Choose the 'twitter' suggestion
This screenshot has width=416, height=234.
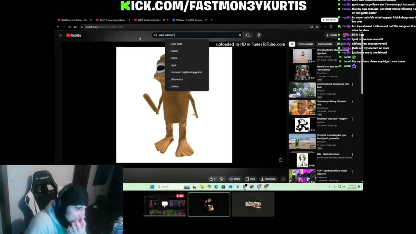click(x=187, y=86)
